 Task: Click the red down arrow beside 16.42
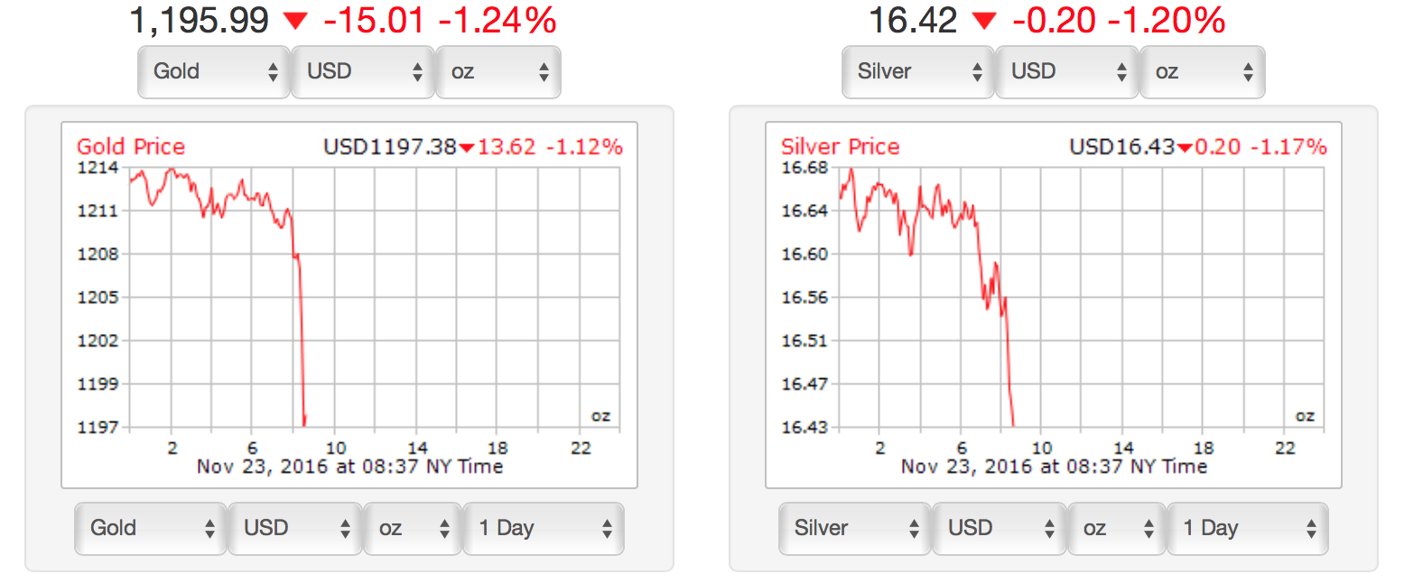point(984,21)
